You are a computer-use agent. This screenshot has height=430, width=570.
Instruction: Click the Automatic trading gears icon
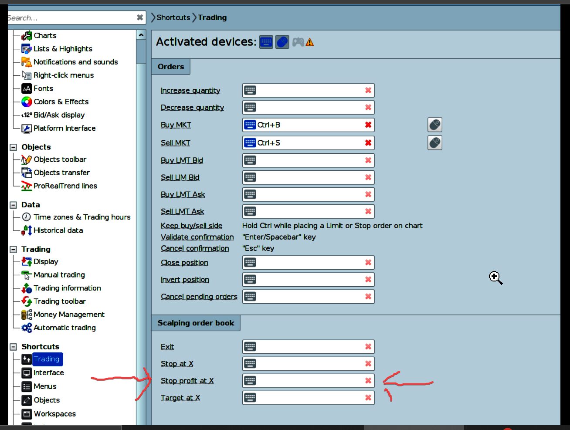(27, 328)
